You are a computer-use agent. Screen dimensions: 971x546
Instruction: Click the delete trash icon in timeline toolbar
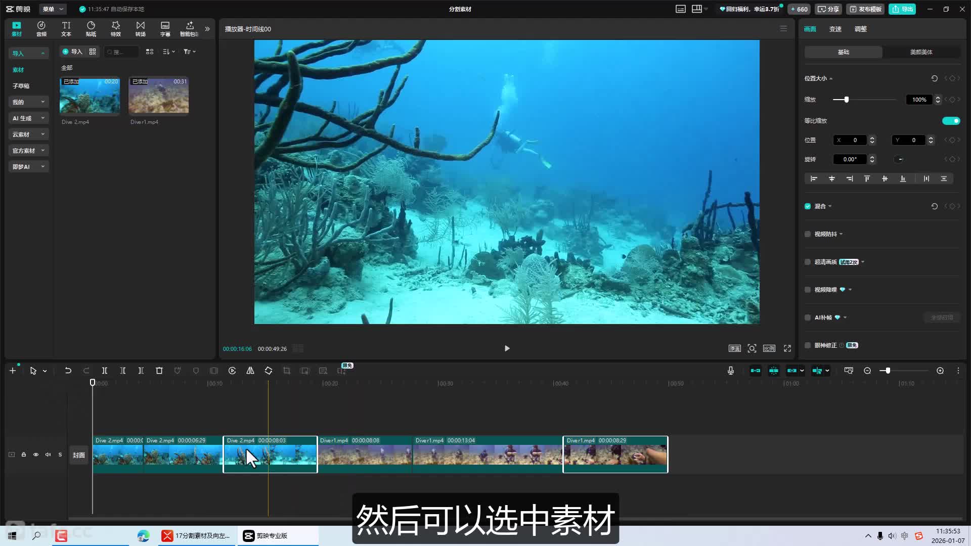click(x=159, y=371)
